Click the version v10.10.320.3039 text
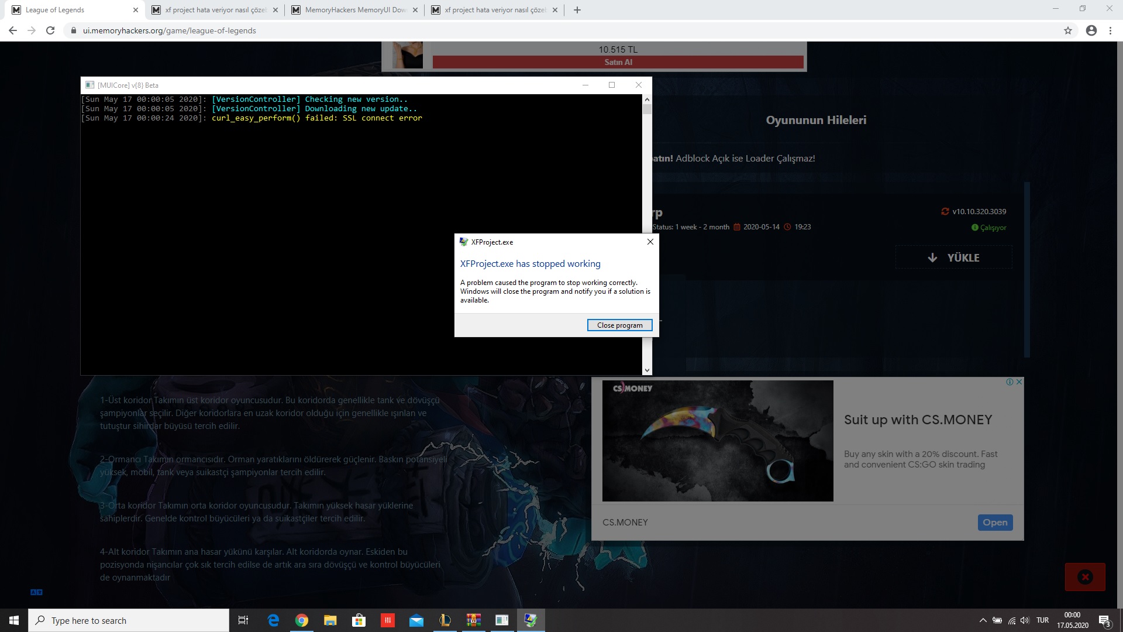 coord(979,211)
